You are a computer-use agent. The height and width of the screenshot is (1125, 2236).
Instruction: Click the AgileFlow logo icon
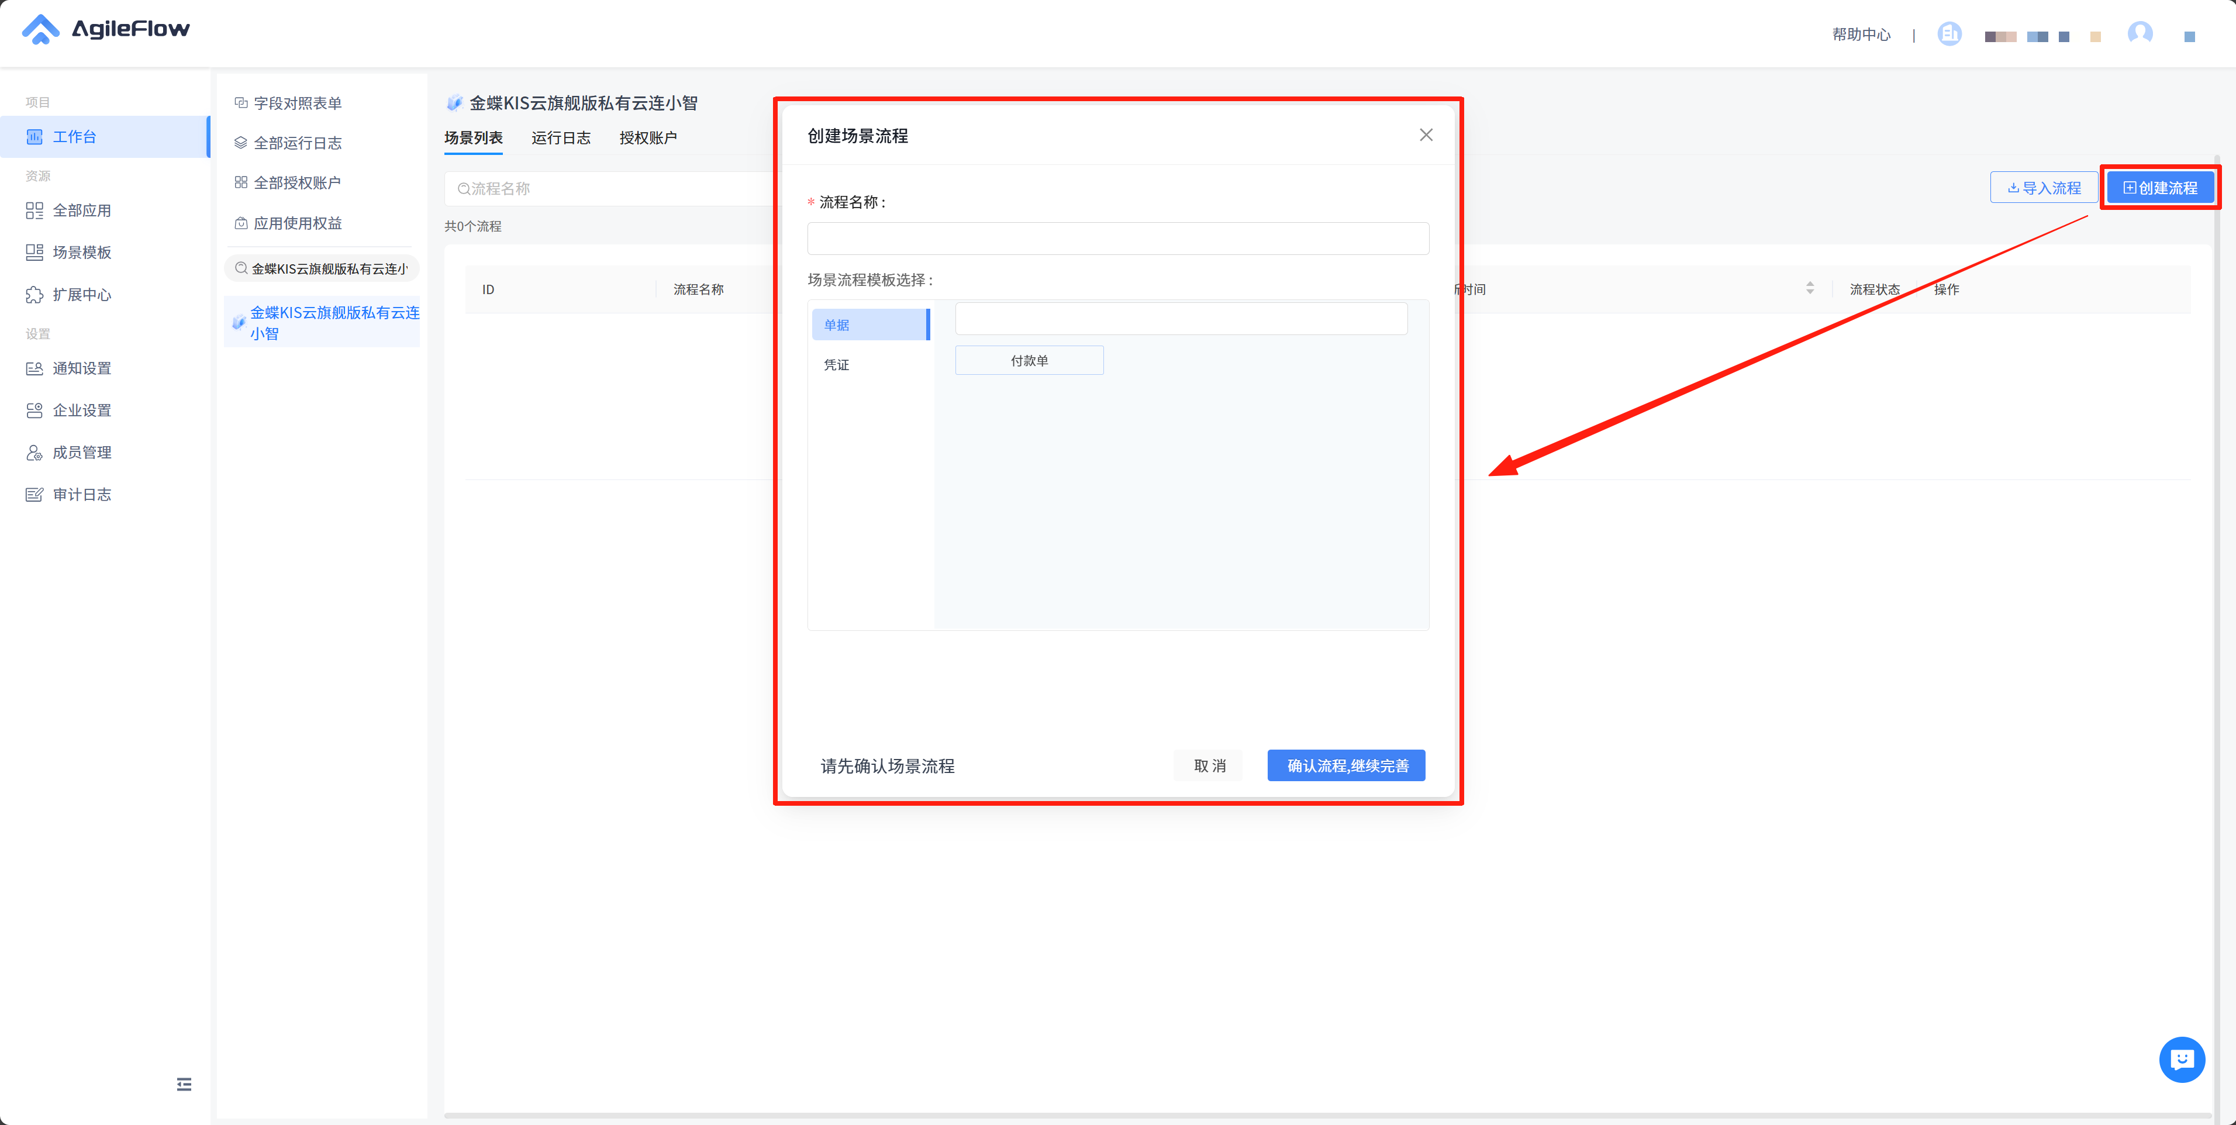[x=40, y=29]
